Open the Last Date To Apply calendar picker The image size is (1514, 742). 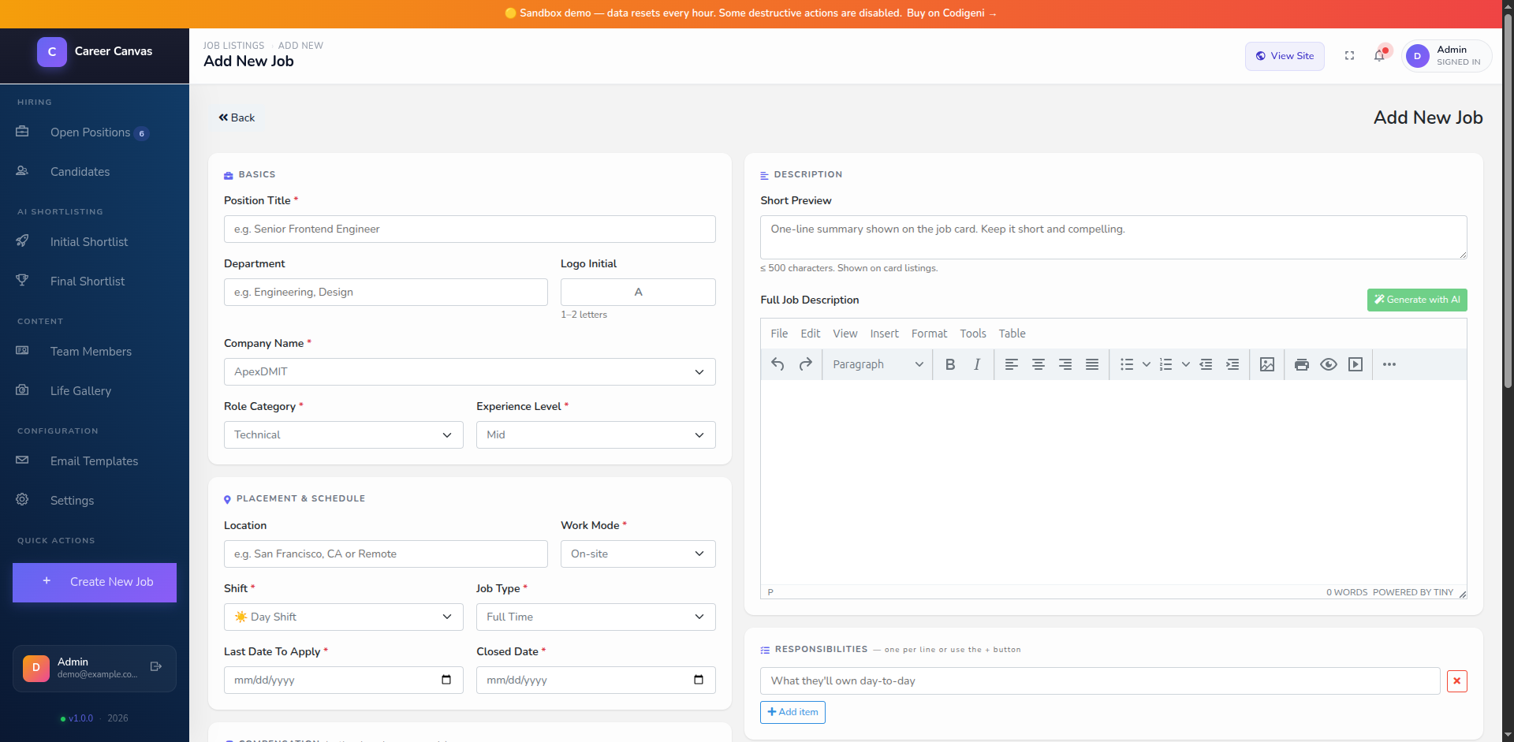click(x=446, y=680)
